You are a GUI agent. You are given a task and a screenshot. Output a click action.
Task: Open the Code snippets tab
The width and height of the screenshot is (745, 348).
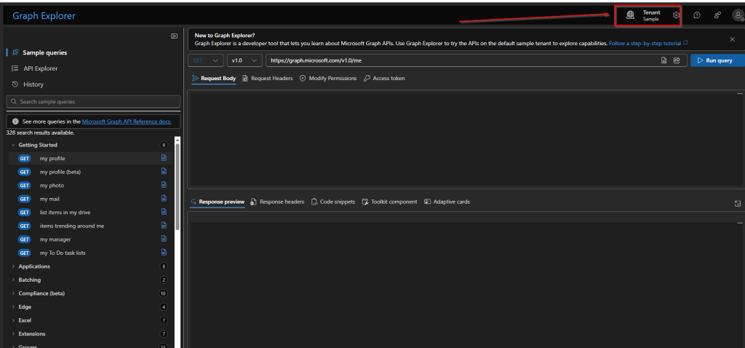point(332,202)
